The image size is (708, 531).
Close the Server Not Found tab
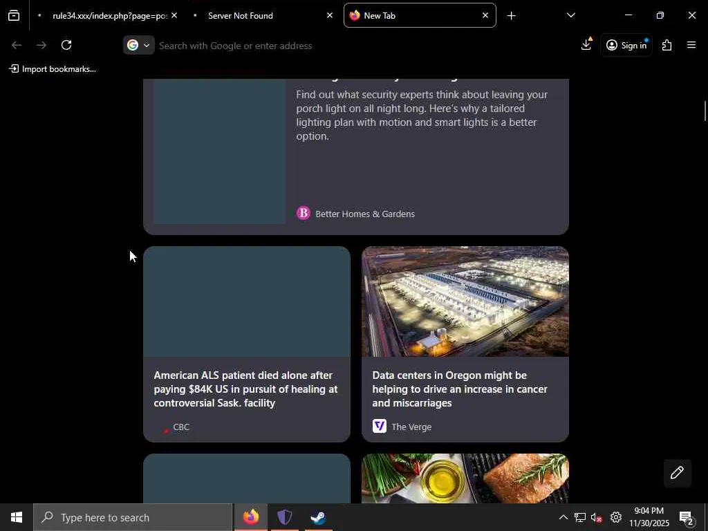330,16
